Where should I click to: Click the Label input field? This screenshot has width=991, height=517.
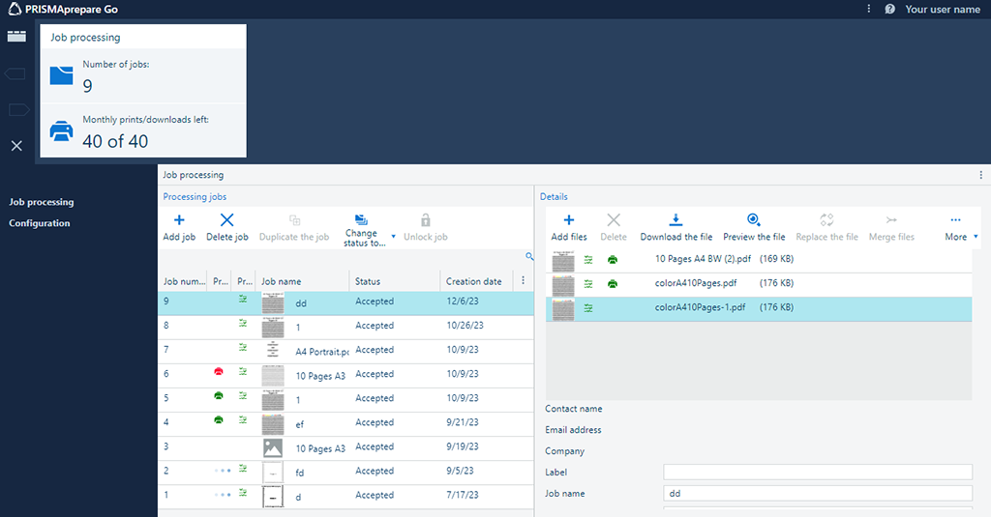click(x=817, y=473)
